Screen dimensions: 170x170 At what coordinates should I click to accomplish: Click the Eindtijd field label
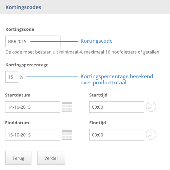[x=98, y=123]
